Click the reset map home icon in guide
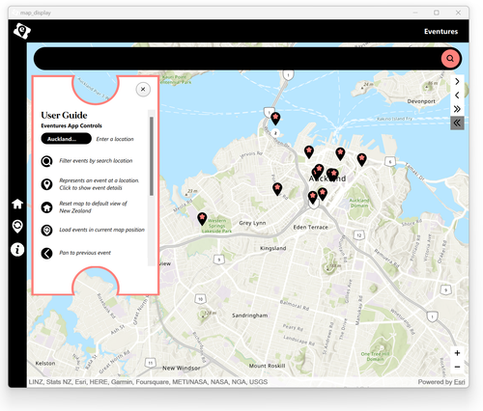Image resolution: width=483 pixels, height=411 pixels. coord(46,207)
